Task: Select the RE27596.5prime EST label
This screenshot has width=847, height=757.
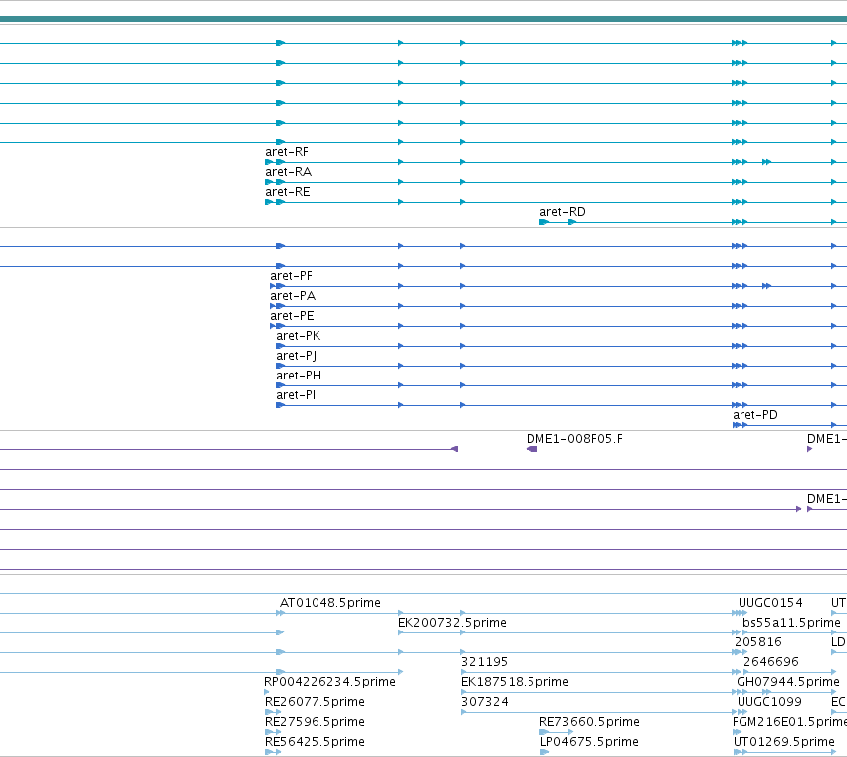Action: pyautogui.click(x=315, y=722)
